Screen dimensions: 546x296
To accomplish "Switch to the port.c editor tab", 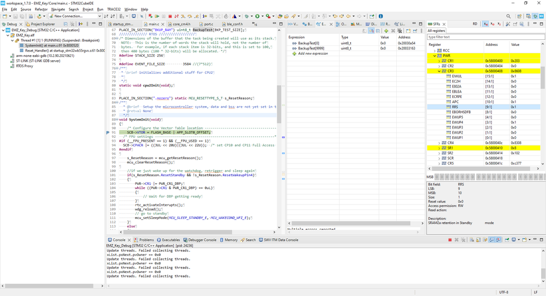I will 209,24.
